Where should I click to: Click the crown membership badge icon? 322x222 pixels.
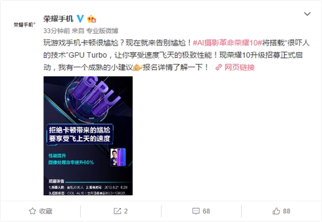point(91,19)
